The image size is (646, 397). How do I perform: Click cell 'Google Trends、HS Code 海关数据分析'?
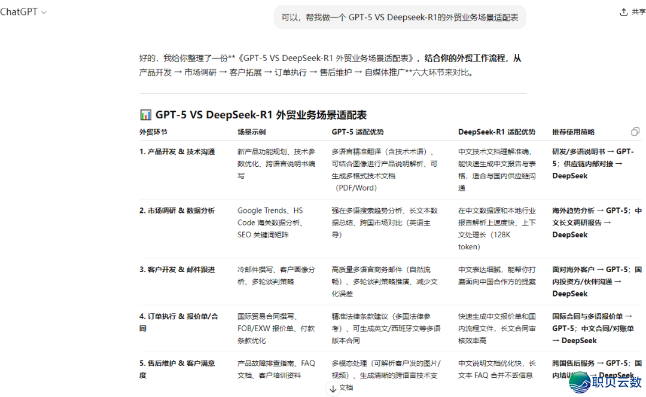pos(271,222)
